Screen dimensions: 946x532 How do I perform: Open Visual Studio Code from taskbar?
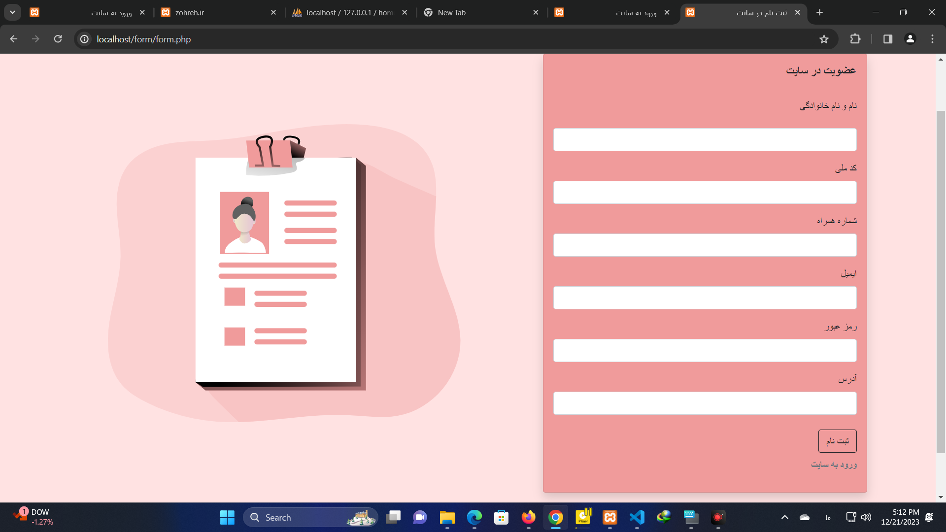(x=637, y=517)
